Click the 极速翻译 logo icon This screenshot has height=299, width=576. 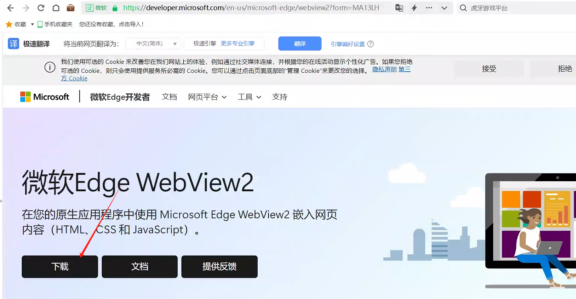pyautogui.click(x=14, y=43)
